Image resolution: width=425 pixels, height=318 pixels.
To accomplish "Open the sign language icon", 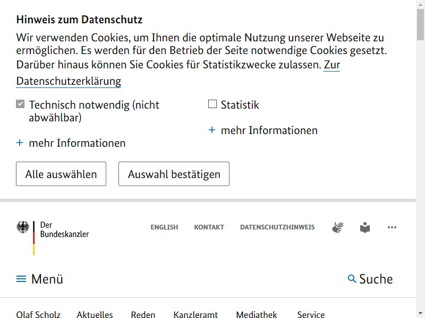I will click(337, 227).
